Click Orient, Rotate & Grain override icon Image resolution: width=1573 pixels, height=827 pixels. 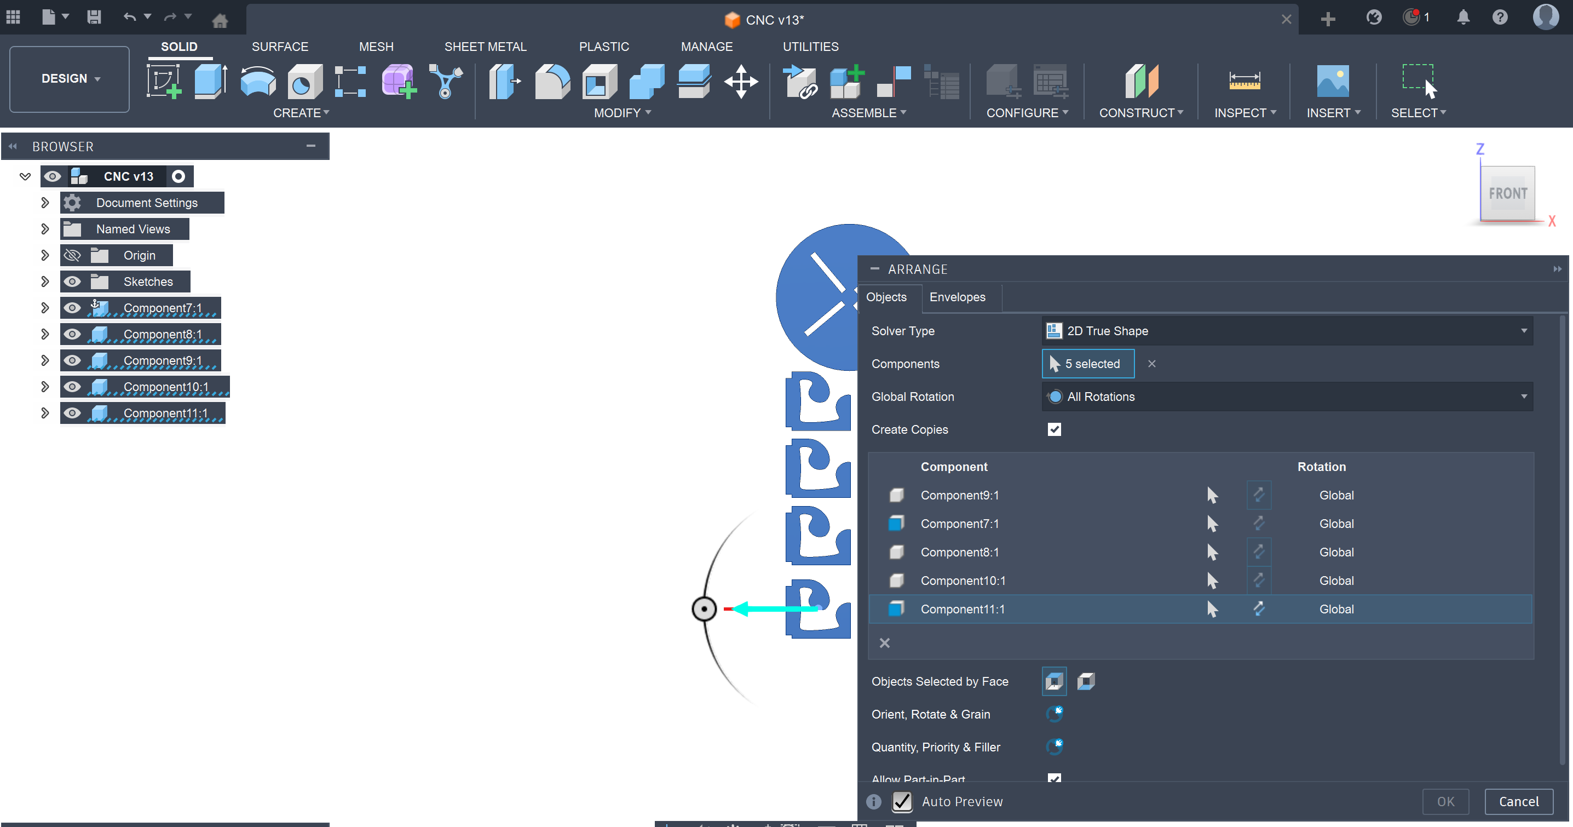(x=1055, y=714)
